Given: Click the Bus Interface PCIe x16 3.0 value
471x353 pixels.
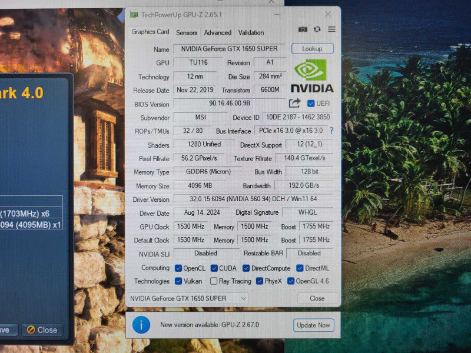Looking at the screenshot, I should tap(291, 131).
